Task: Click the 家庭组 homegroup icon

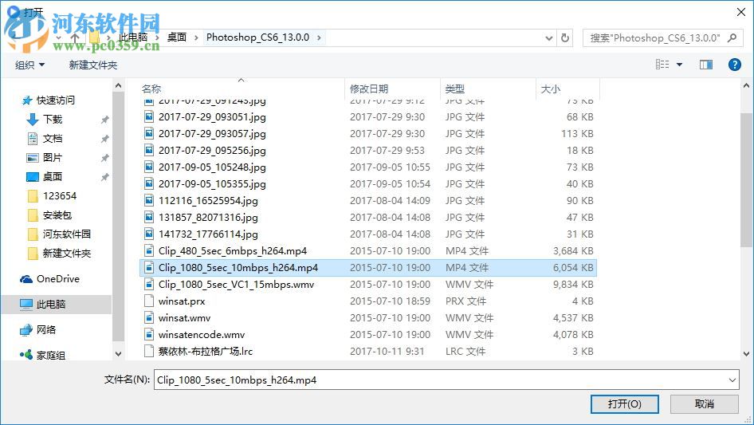Action: pos(26,355)
